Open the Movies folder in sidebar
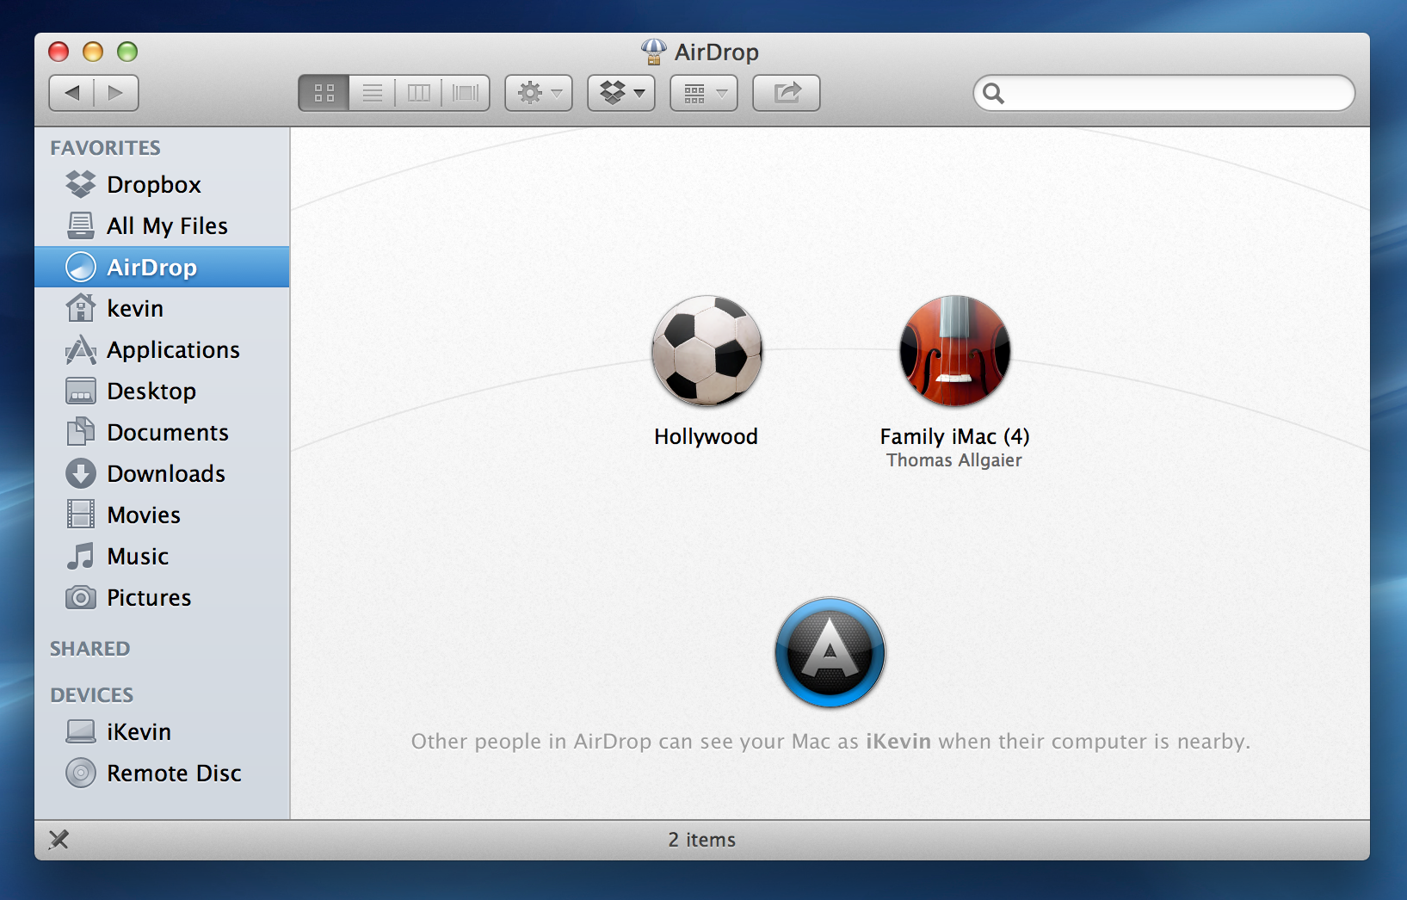 162,515
